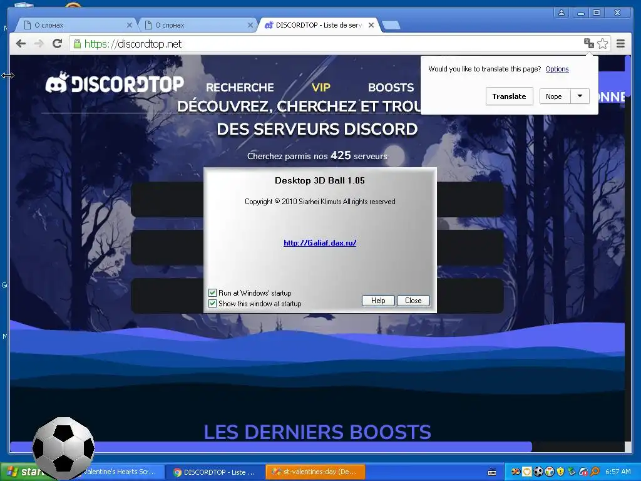Click the orange magnifier tray icon

pyautogui.click(x=595, y=472)
